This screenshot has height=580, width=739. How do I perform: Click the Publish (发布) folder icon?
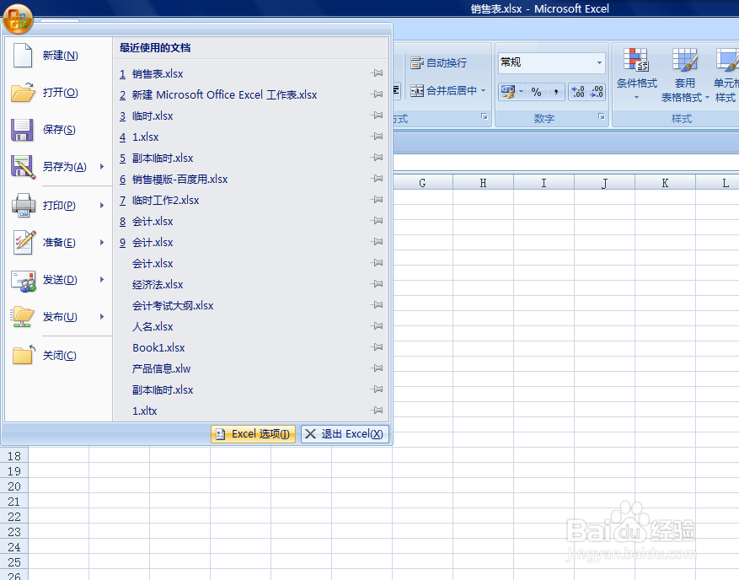(x=23, y=316)
